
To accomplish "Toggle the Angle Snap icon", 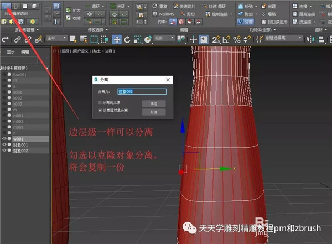I will tap(226, 39).
